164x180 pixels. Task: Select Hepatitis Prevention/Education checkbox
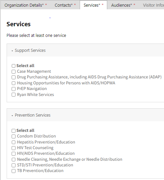tap(14, 142)
